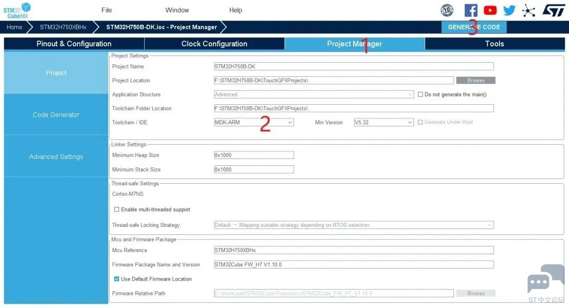This screenshot has width=569, height=308.
Task: Select the Project side tab
Action: [56, 73]
